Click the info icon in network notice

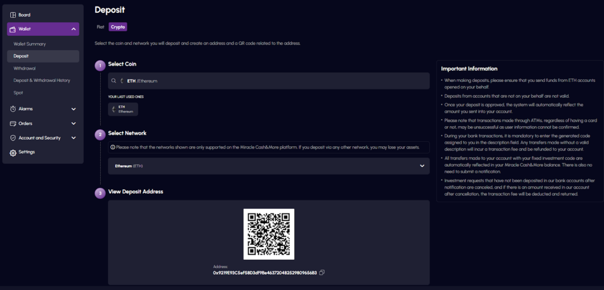113,147
